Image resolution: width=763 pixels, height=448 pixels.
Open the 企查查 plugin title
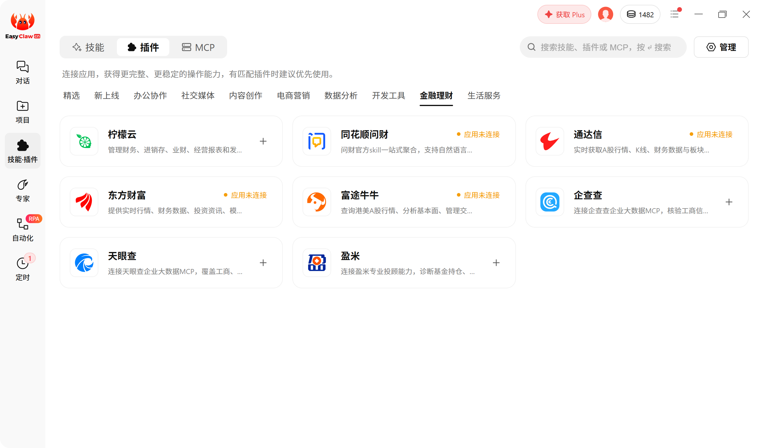(x=588, y=195)
